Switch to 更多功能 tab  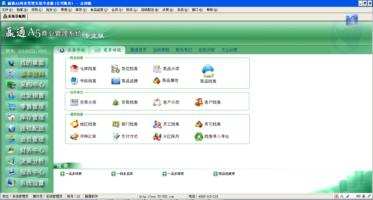coord(107,50)
